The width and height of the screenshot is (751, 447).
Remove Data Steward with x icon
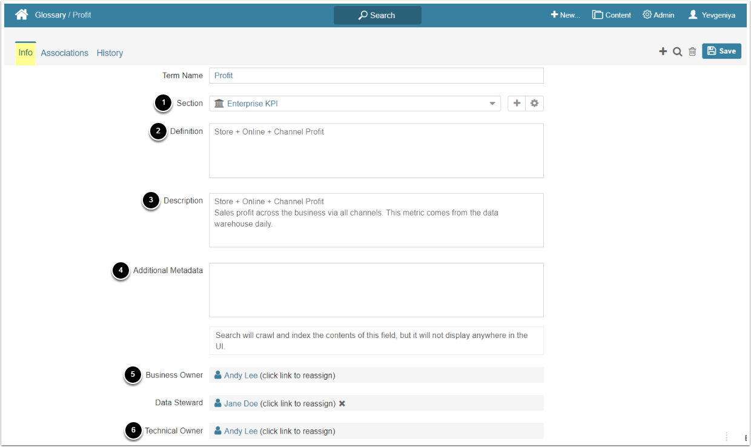tap(342, 403)
